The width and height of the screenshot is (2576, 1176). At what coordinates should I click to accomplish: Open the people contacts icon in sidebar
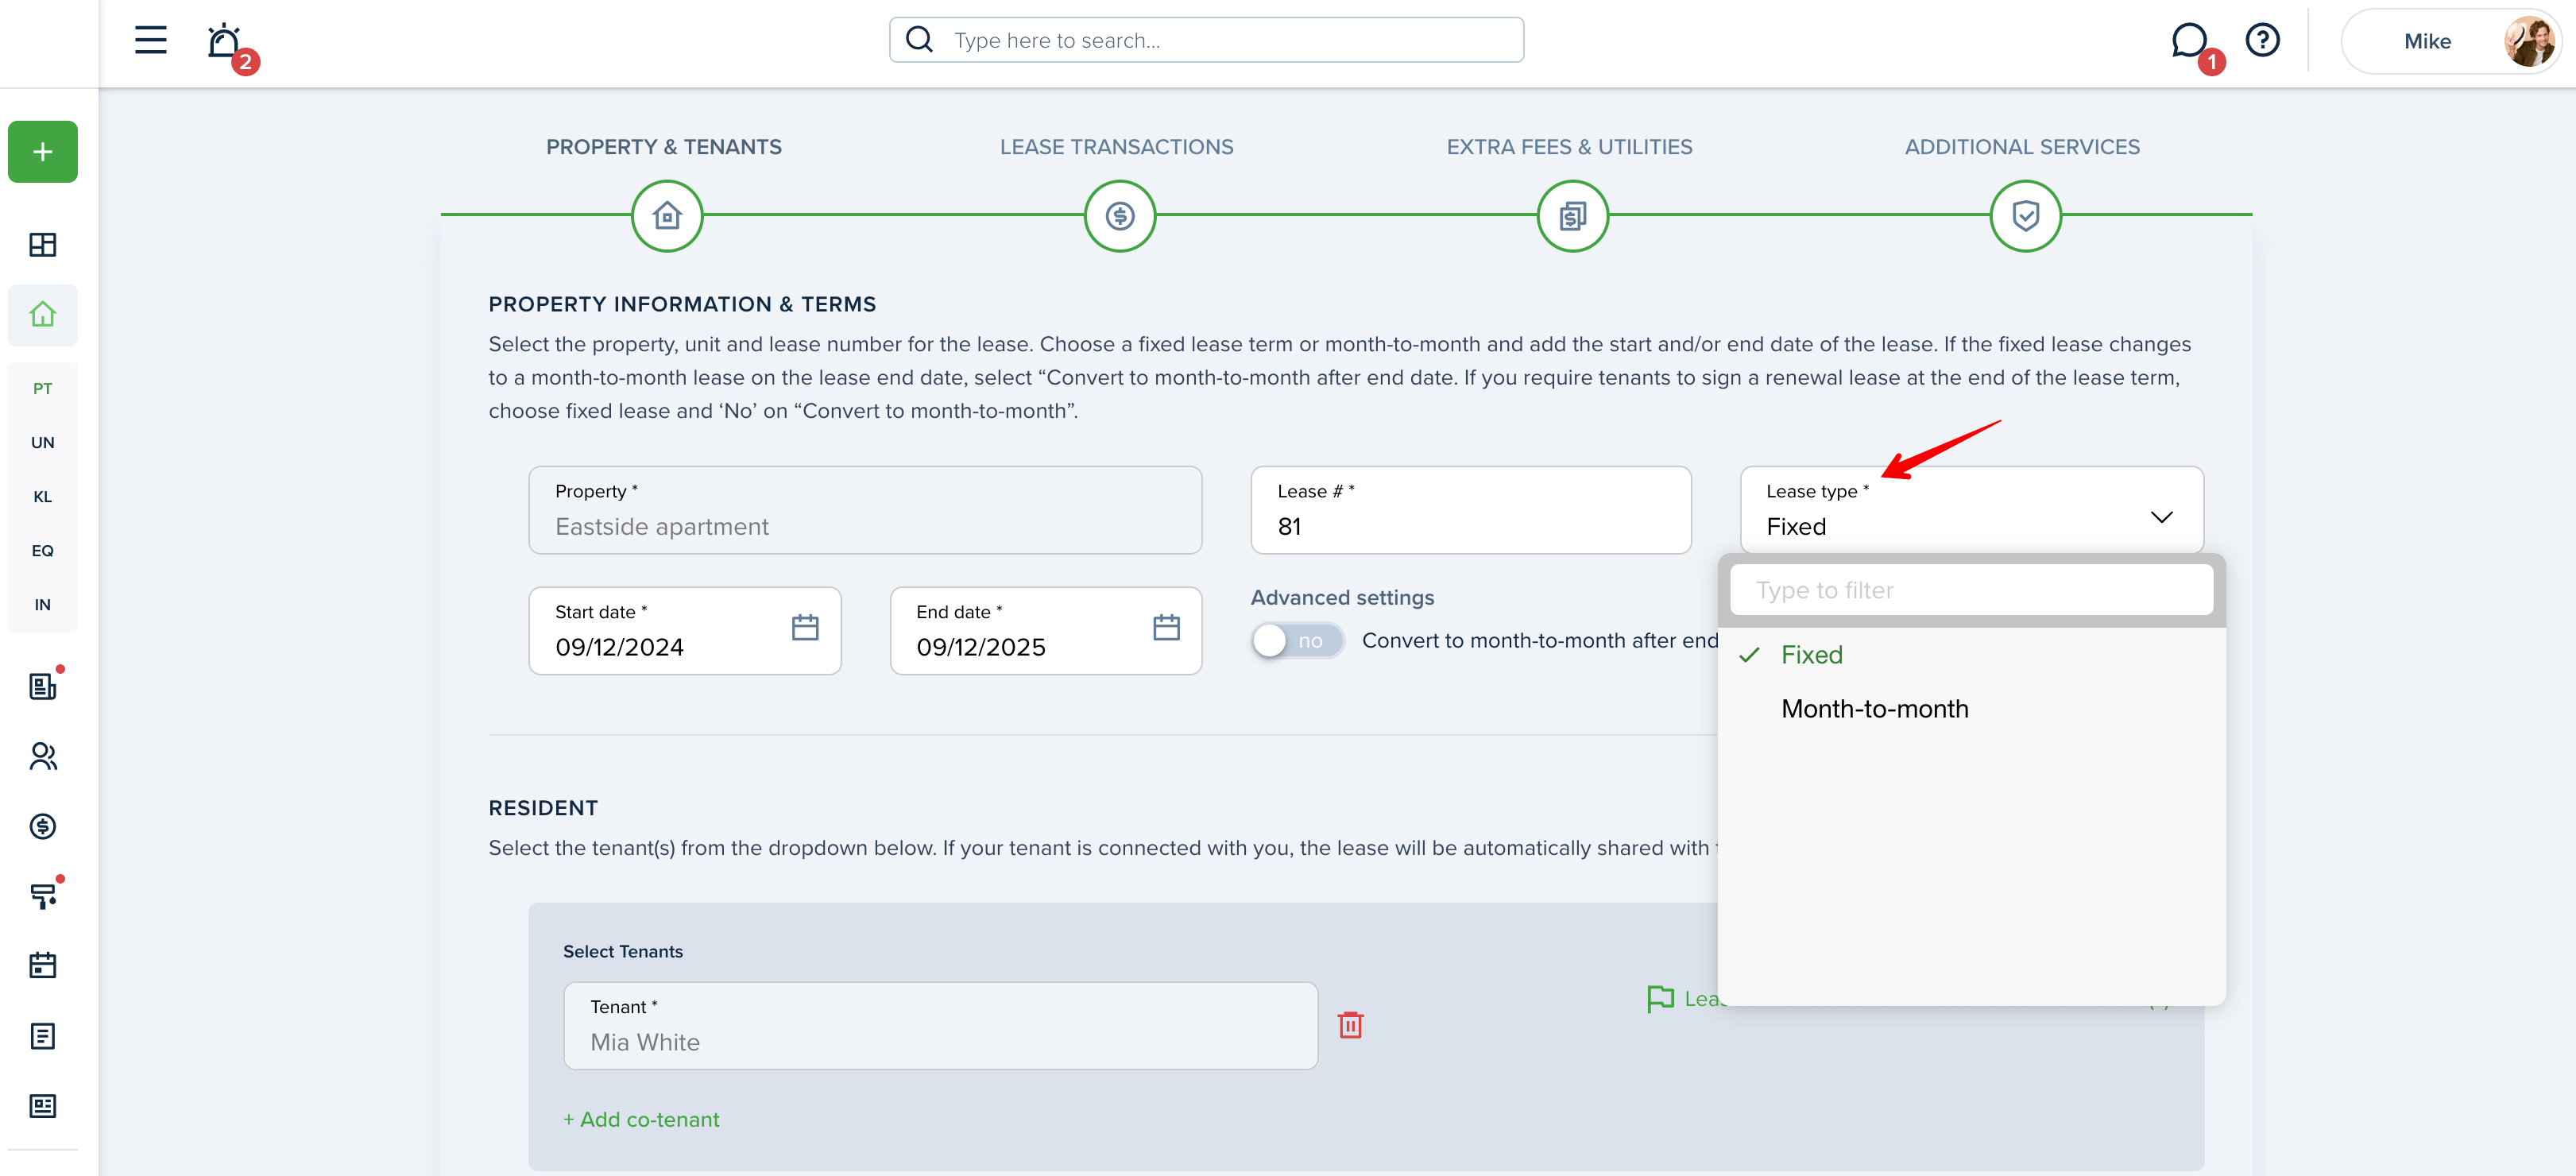coord(43,756)
